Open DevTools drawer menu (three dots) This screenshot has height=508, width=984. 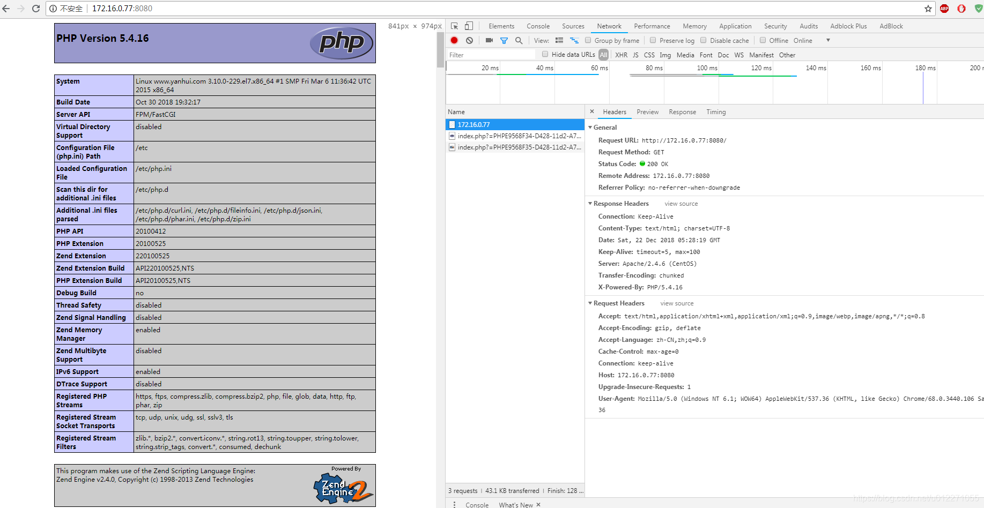(x=454, y=505)
